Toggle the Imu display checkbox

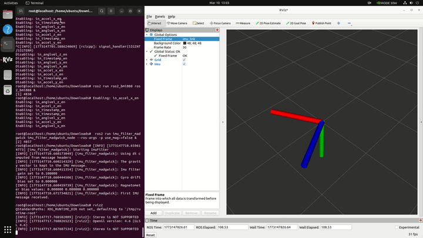coord(184,64)
